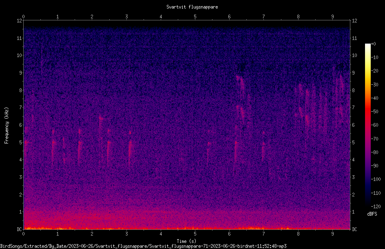Click "4" on the top time axis

point(161,17)
